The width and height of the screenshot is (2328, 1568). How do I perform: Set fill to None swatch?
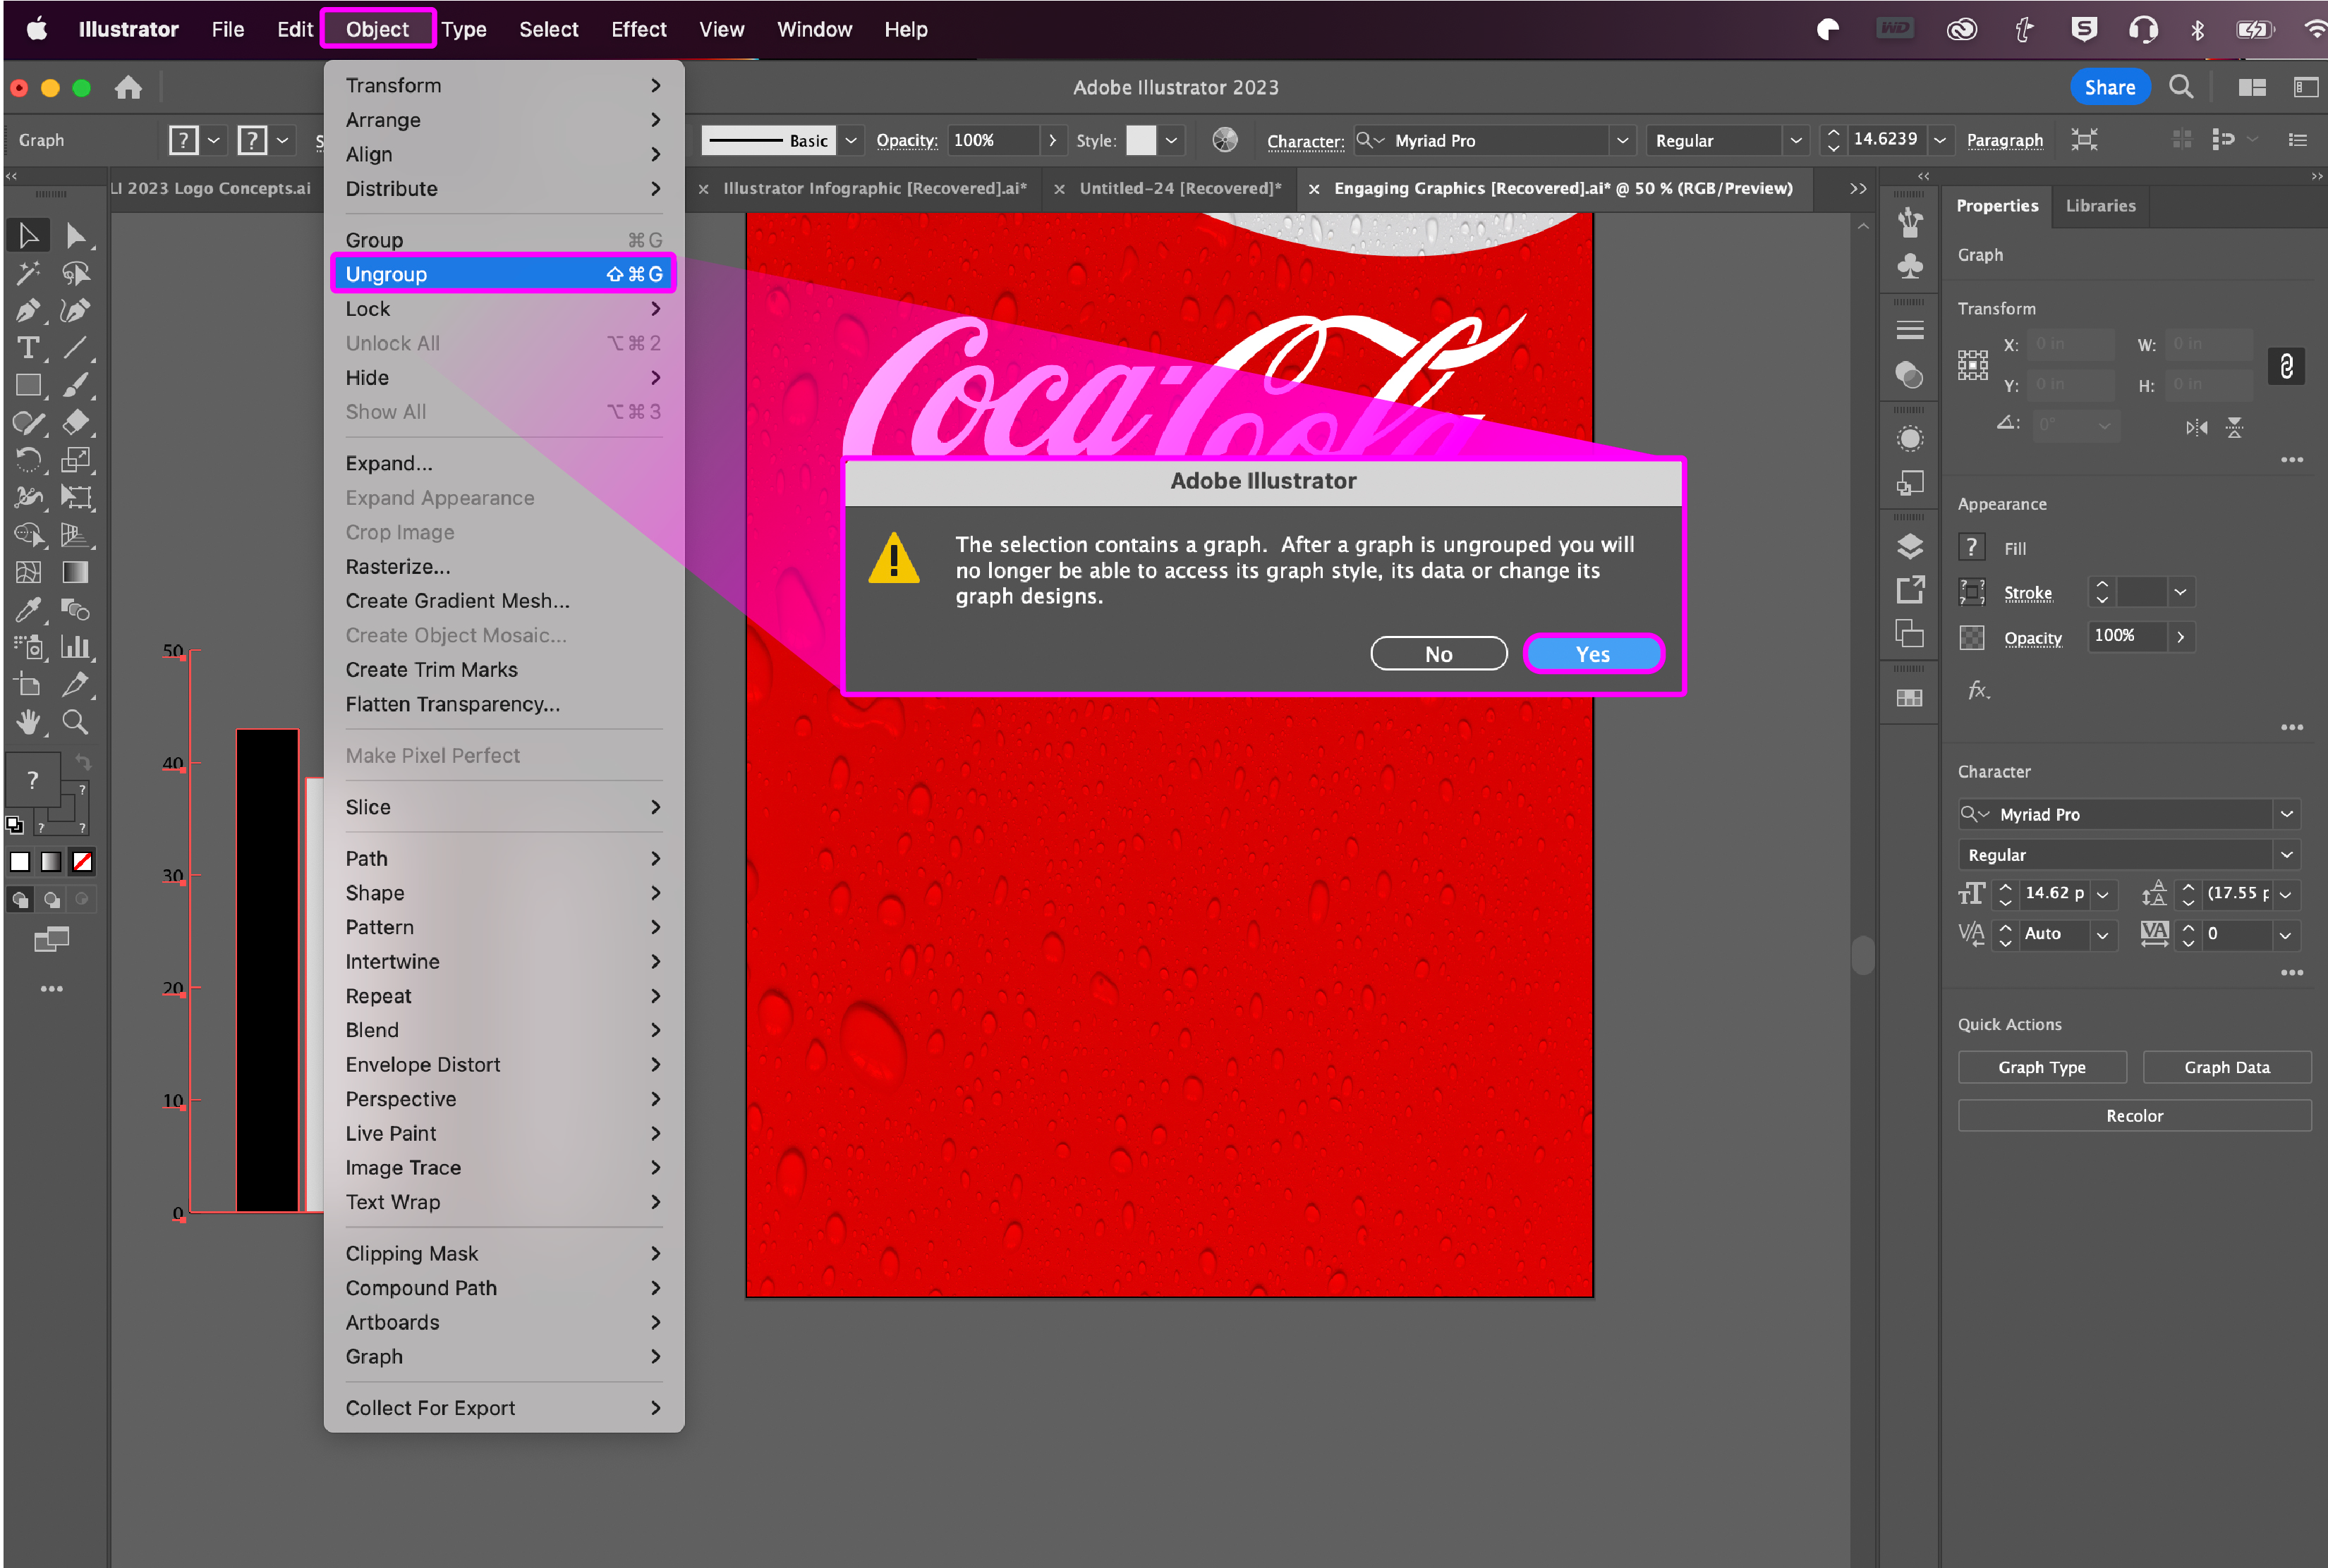[x=82, y=862]
